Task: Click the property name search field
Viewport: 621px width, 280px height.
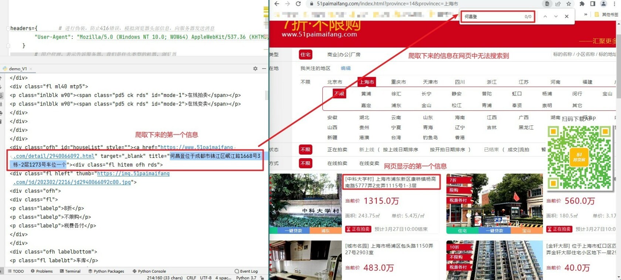Action: click(584, 54)
